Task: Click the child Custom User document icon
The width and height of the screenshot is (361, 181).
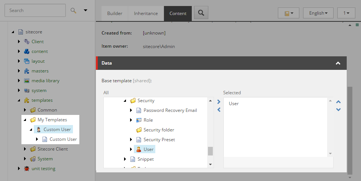Action: (45, 139)
